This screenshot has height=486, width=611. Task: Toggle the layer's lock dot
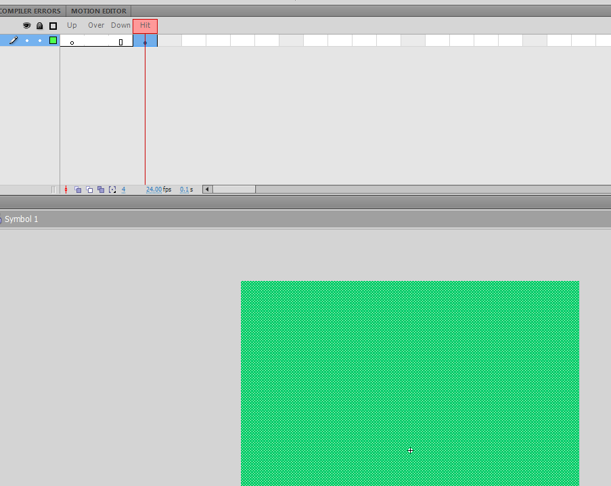pyautogui.click(x=40, y=41)
